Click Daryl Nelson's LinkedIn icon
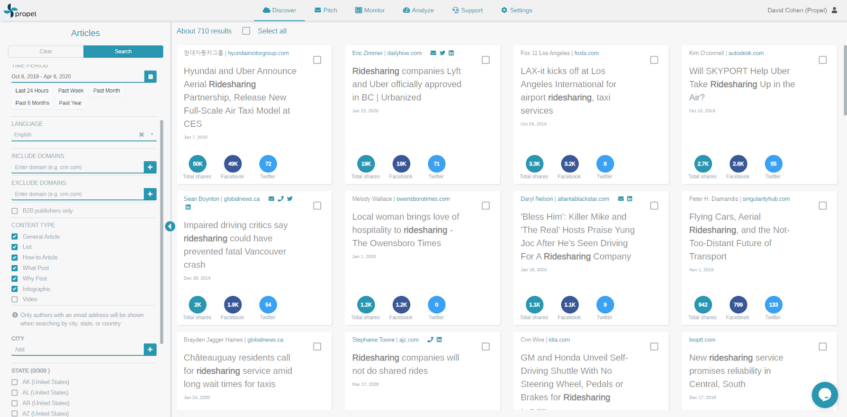Screen dimensions: 847x417 (630, 199)
